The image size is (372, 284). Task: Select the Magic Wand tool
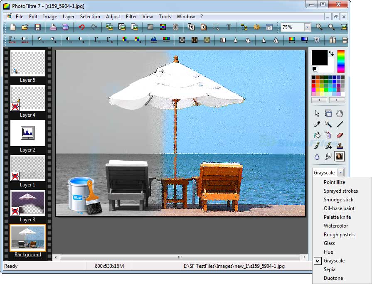click(328, 124)
